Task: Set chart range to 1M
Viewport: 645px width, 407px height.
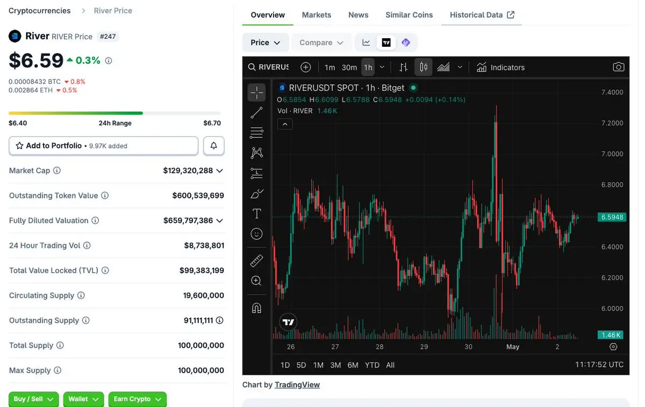Action: [319, 365]
